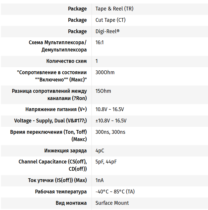Click the Tape & Reel (TR) value

114,9
